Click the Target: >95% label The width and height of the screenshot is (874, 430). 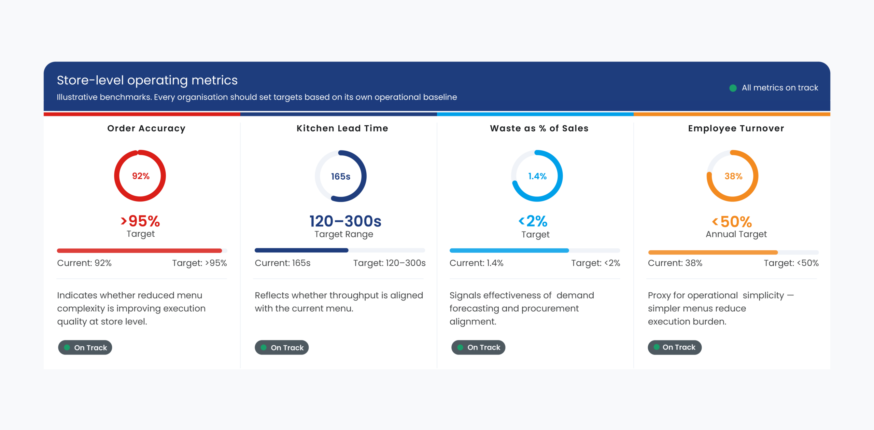[x=199, y=263]
